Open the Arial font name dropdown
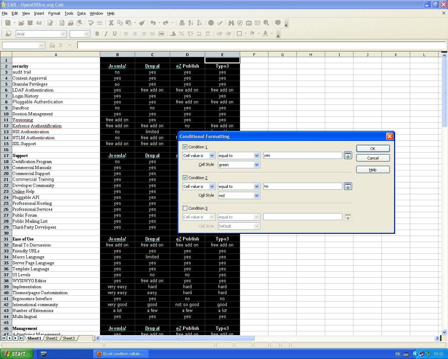Image resolution: width=448 pixels, height=359 pixels. coord(63,34)
